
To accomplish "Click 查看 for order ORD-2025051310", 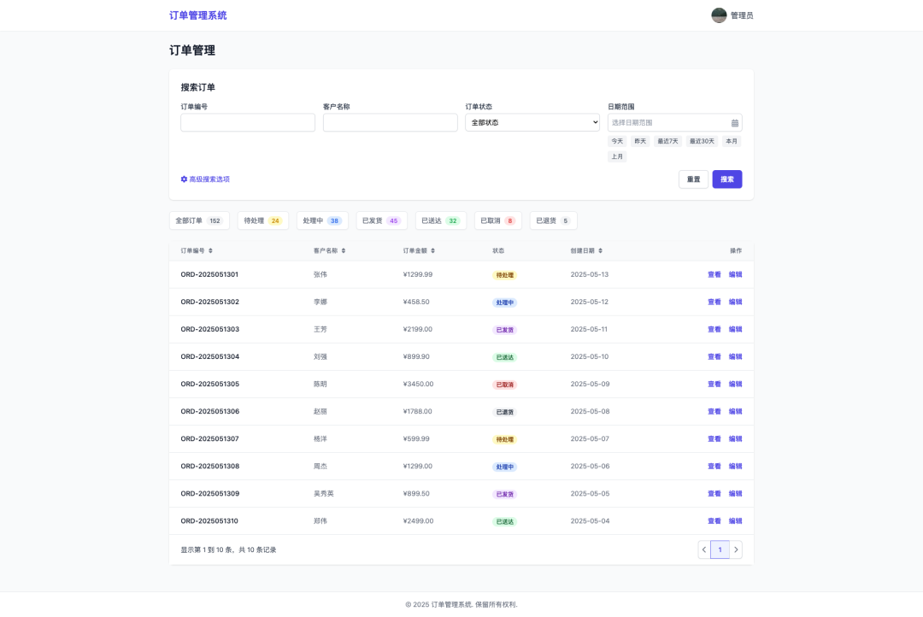I will pos(714,521).
